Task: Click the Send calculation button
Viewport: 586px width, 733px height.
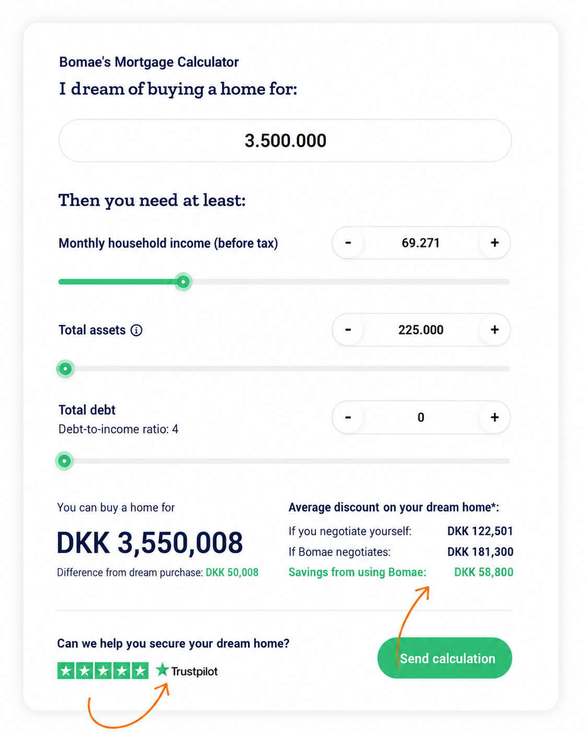Action: 444,658
